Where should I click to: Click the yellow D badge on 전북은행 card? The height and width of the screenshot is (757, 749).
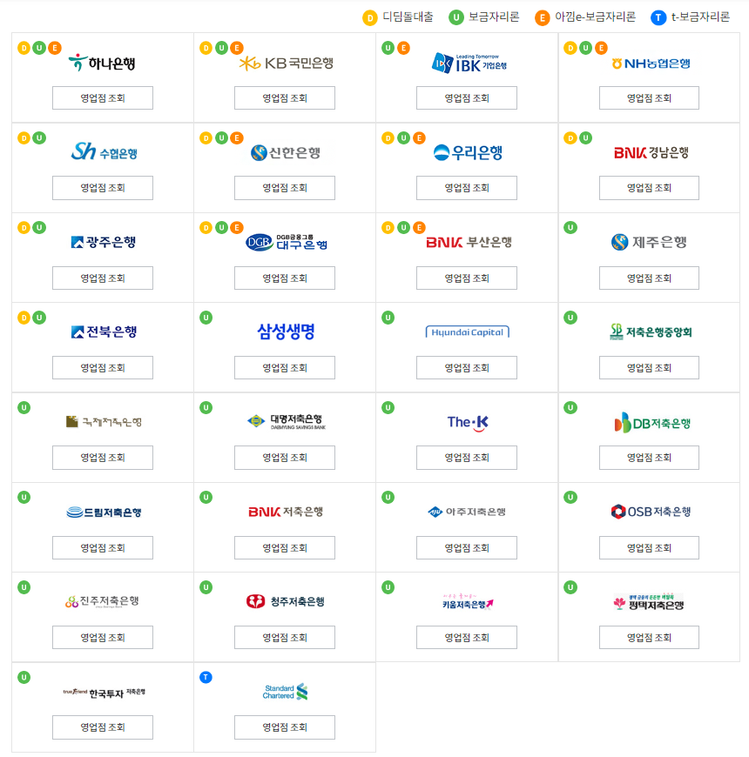click(24, 318)
